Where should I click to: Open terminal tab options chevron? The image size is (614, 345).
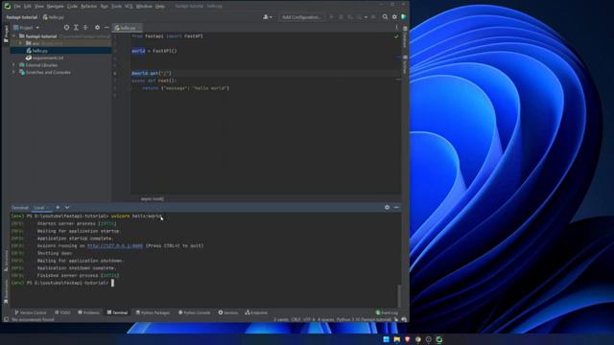pyautogui.click(x=67, y=207)
